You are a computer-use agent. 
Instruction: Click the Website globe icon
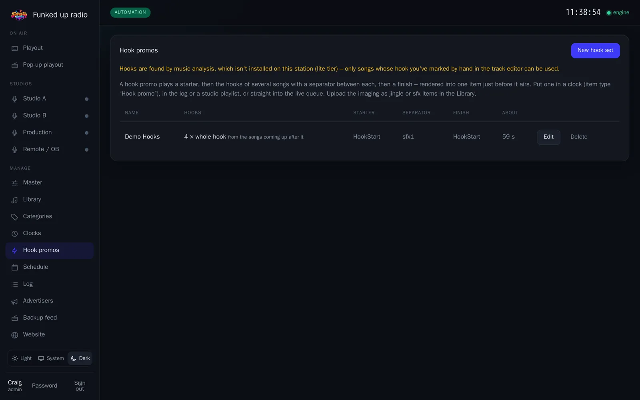(15, 335)
